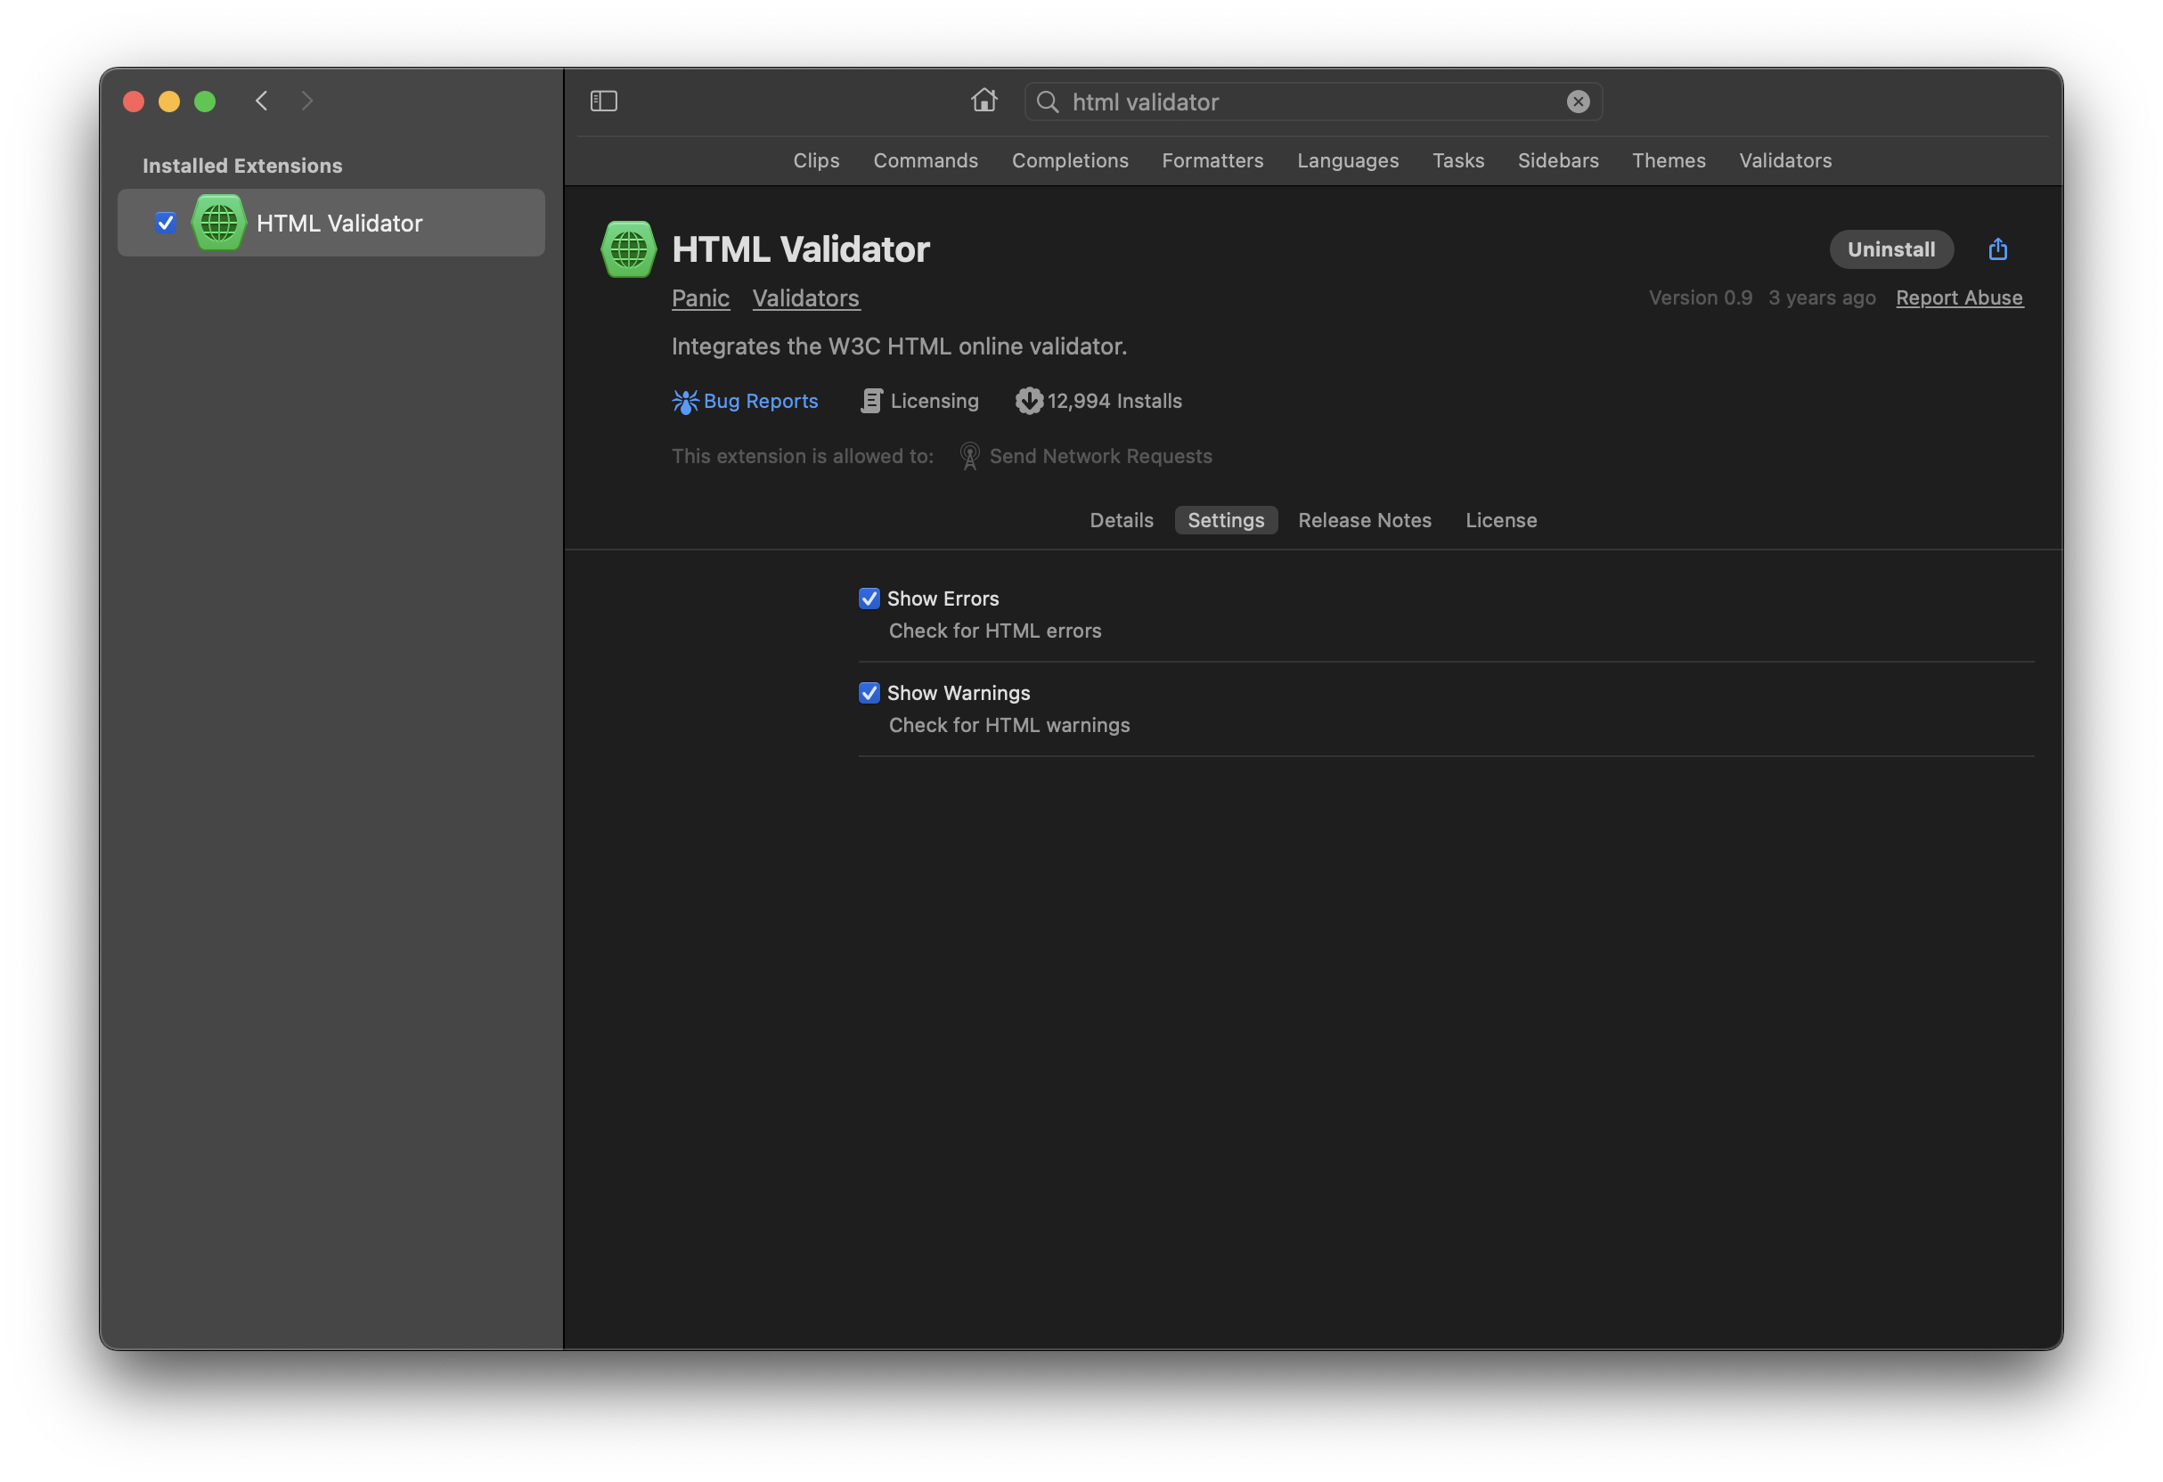The height and width of the screenshot is (1482, 2163).
Task: Click the Check for HTML warnings description
Action: click(x=1009, y=725)
